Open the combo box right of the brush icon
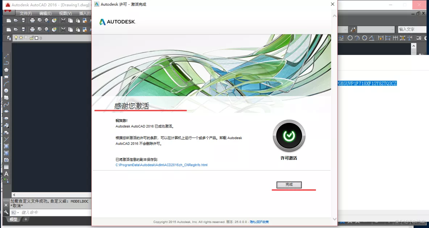Viewport: 429px width, 228px height. click(x=376, y=30)
